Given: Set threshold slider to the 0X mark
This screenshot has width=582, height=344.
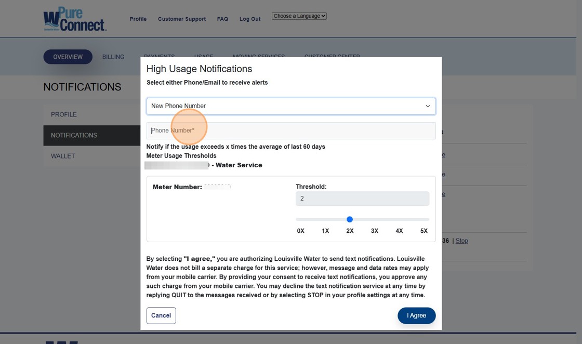Looking at the screenshot, I should pos(297,219).
